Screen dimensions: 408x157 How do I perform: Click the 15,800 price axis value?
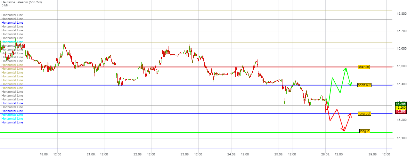[x=402, y=14]
